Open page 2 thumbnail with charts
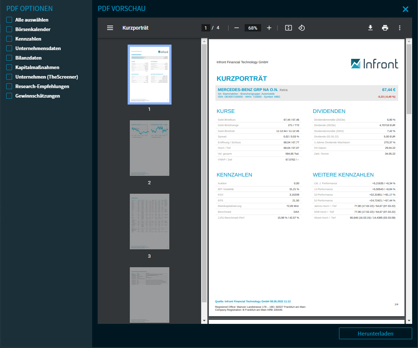Screen dimensions: 418x348 pyautogui.click(x=149, y=148)
